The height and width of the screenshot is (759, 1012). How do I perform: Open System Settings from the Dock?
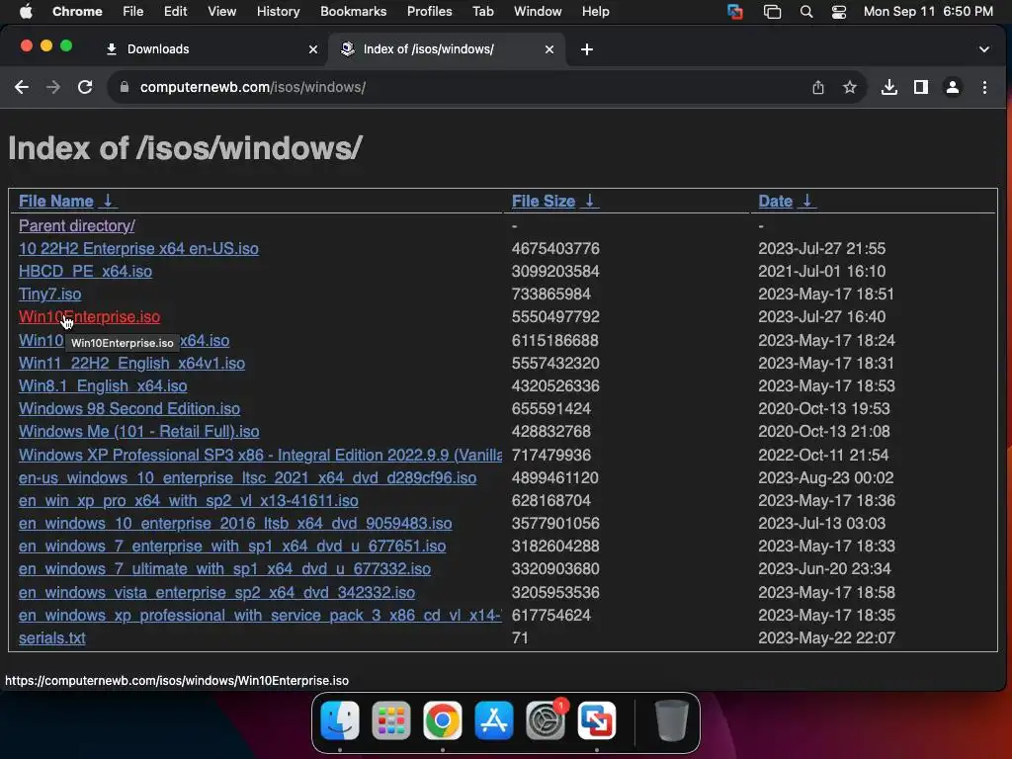coord(546,720)
